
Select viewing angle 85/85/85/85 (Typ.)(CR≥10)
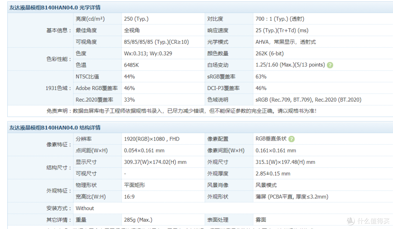156,42
